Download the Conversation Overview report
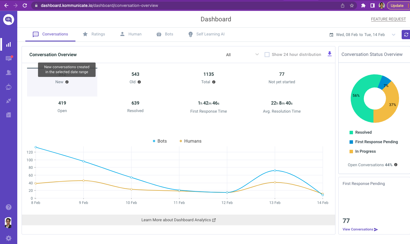The image size is (410, 244). (x=329, y=54)
